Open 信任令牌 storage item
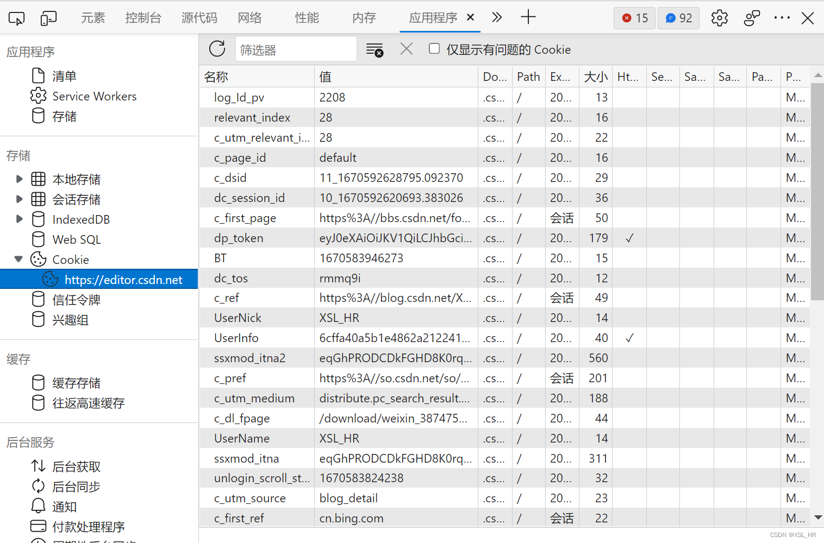Image resolution: width=824 pixels, height=543 pixels. pos(76,300)
